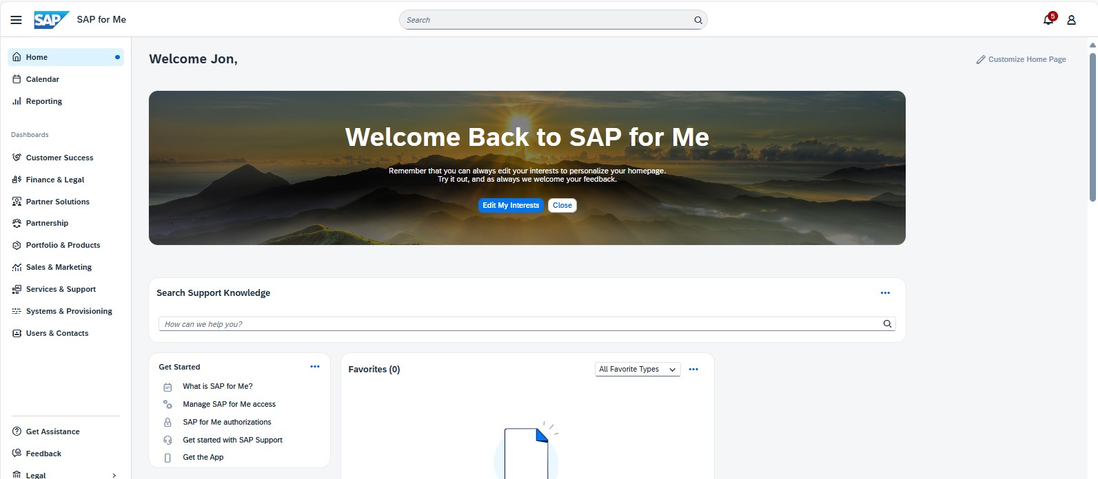The image size is (1098, 479).
Task: Open the Favorites card more options menu
Action: (x=693, y=370)
